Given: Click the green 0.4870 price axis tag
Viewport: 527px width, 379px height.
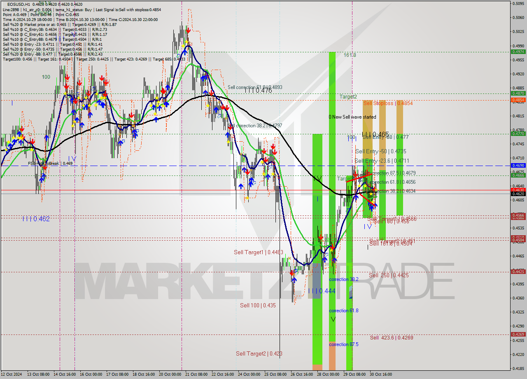Looking at the screenshot, I should coord(518,94).
